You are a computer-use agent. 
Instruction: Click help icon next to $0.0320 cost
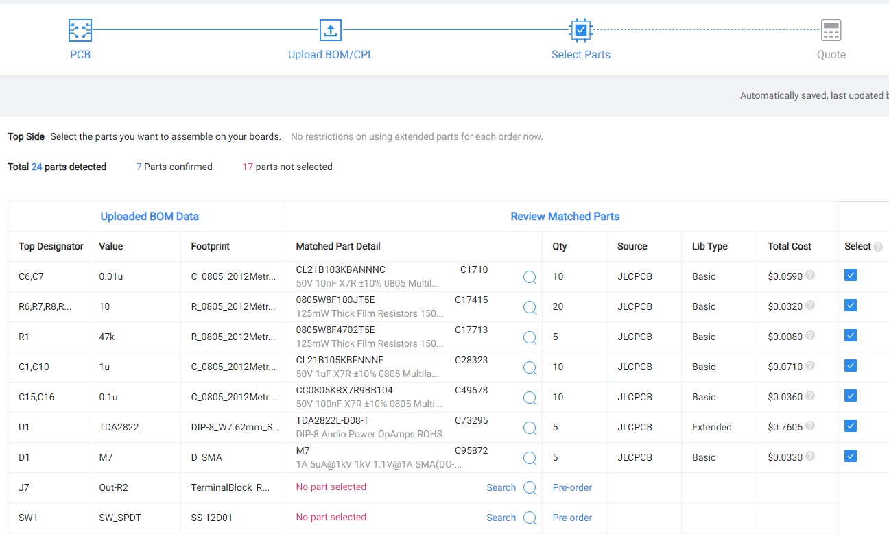click(810, 306)
